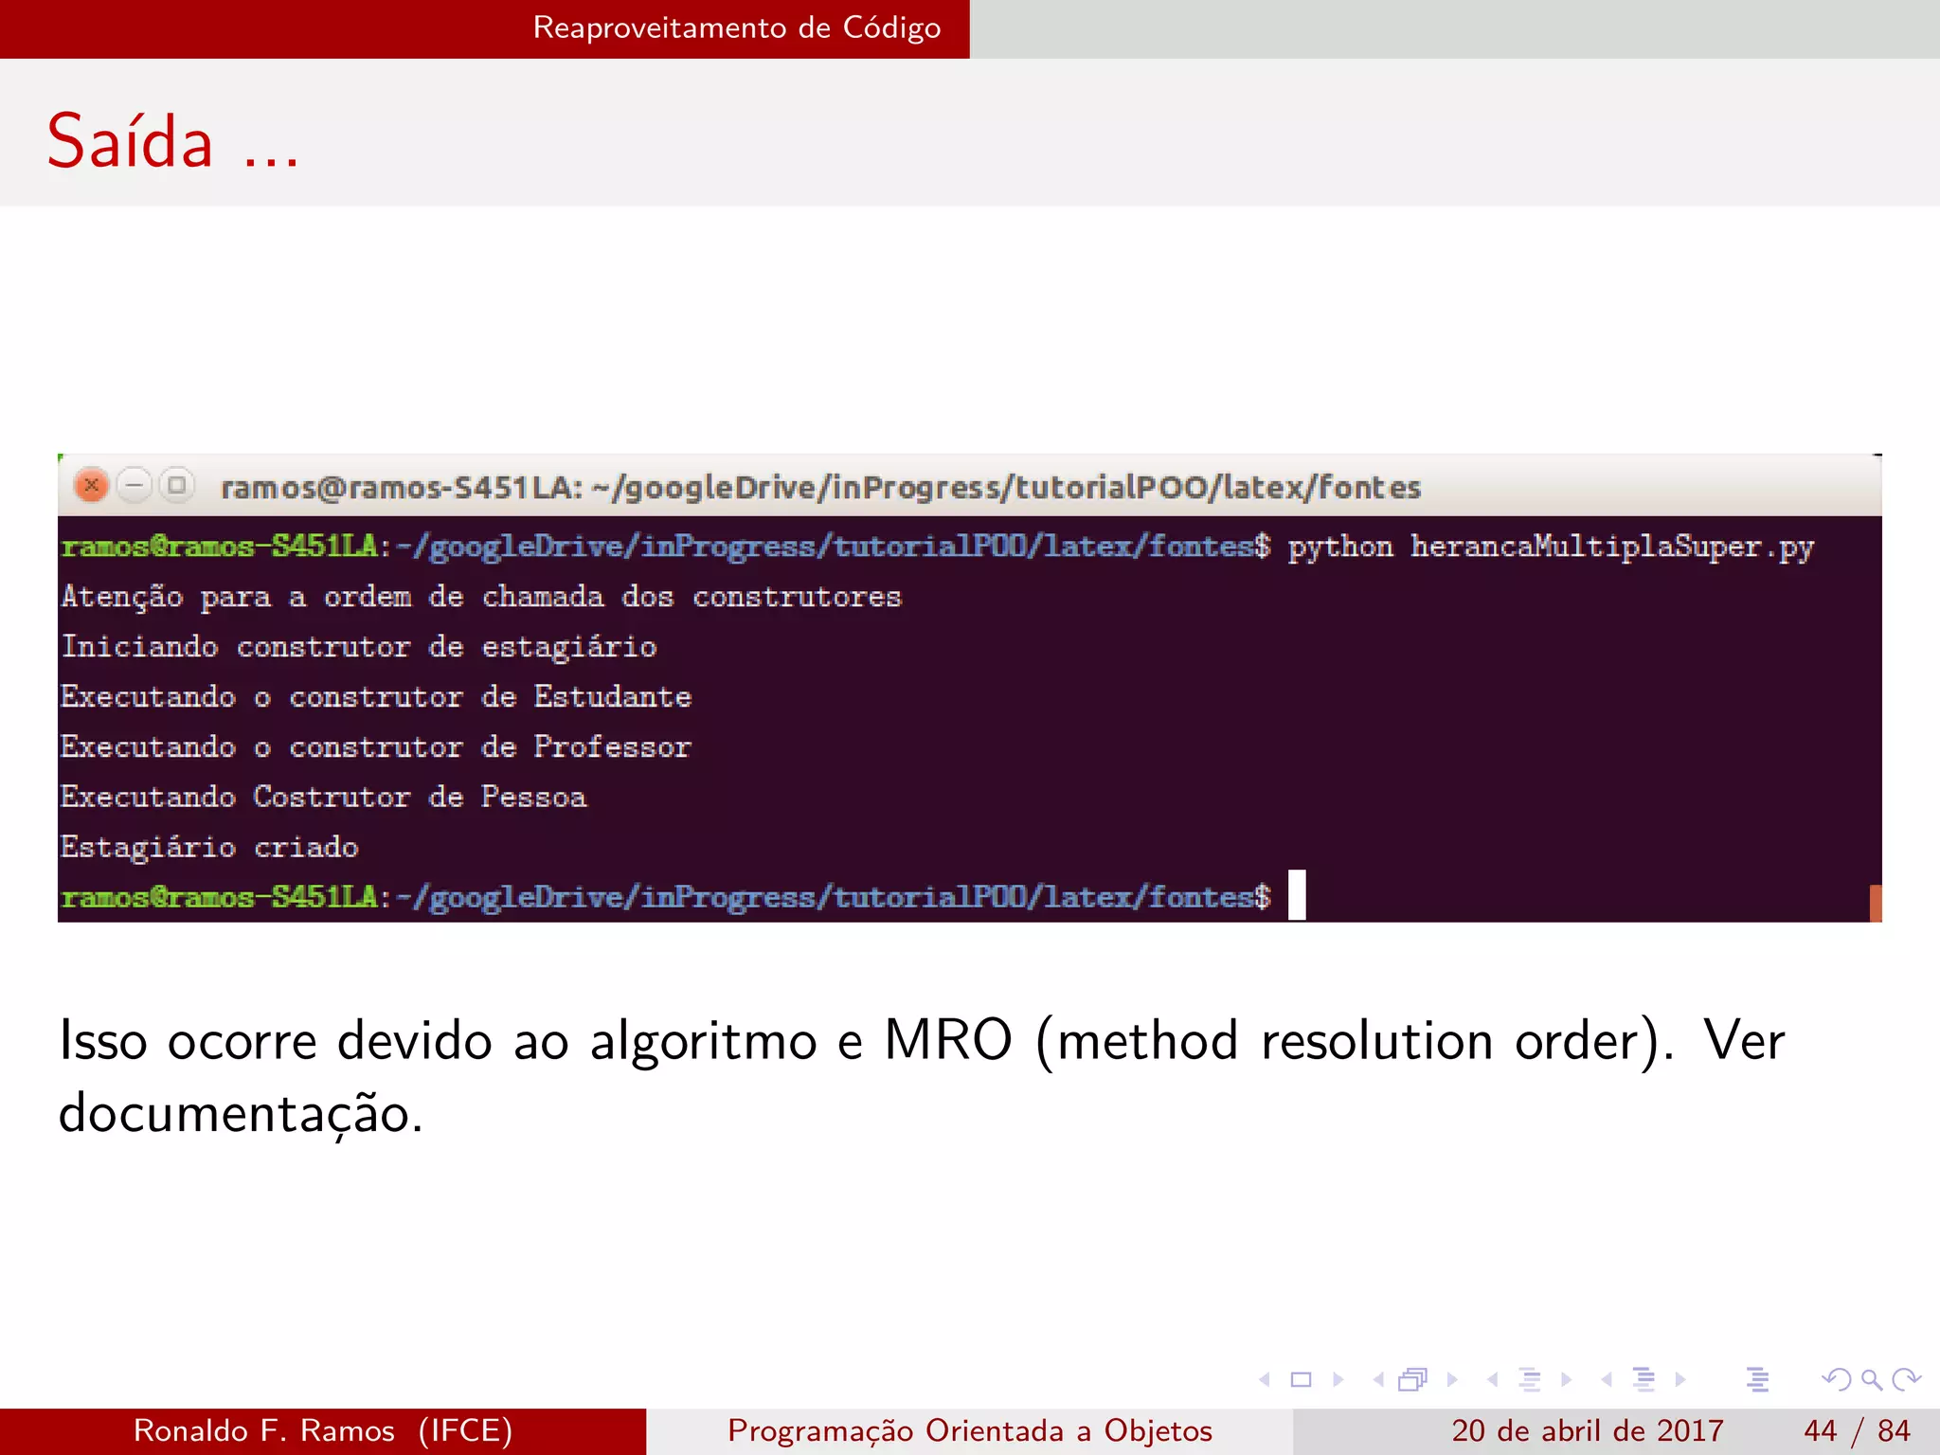This screenshot has width=1940, height=1455.
Task: Click the slide rectangle navigation icon
Action: [x=1302, y=1379]
